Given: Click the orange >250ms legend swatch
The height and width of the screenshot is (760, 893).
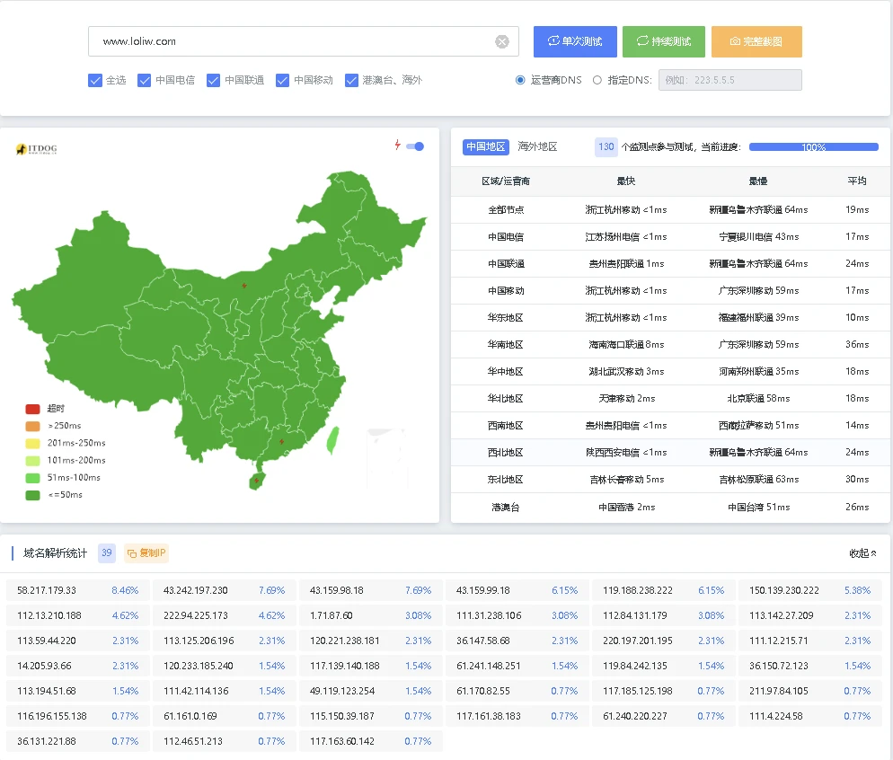Looking at the screenshot, I should click(33, 426).
